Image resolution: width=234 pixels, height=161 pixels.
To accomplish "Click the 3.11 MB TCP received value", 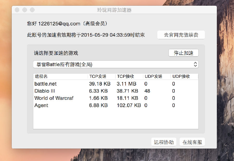I will [x=126, y=84].
